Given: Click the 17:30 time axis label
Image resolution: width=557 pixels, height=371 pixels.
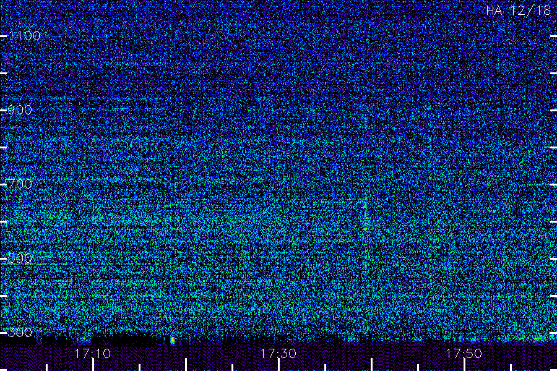Looking at the screenshot, I should click(x=278, y=353).
